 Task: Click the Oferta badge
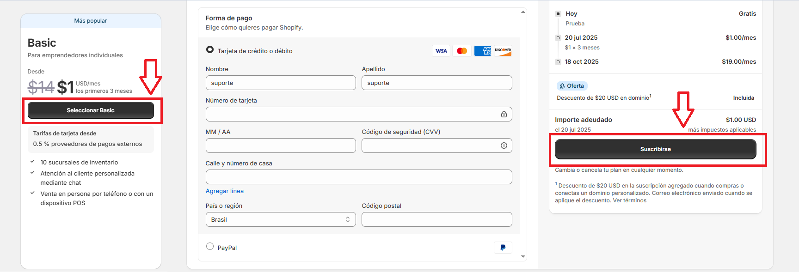[572, 86]
